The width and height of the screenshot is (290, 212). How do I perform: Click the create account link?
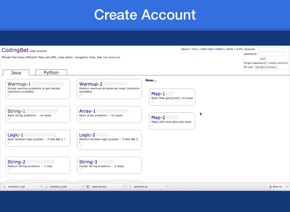click(278, 63)
